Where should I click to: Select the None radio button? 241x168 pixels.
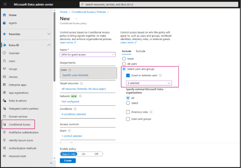(x=124, y=59)
